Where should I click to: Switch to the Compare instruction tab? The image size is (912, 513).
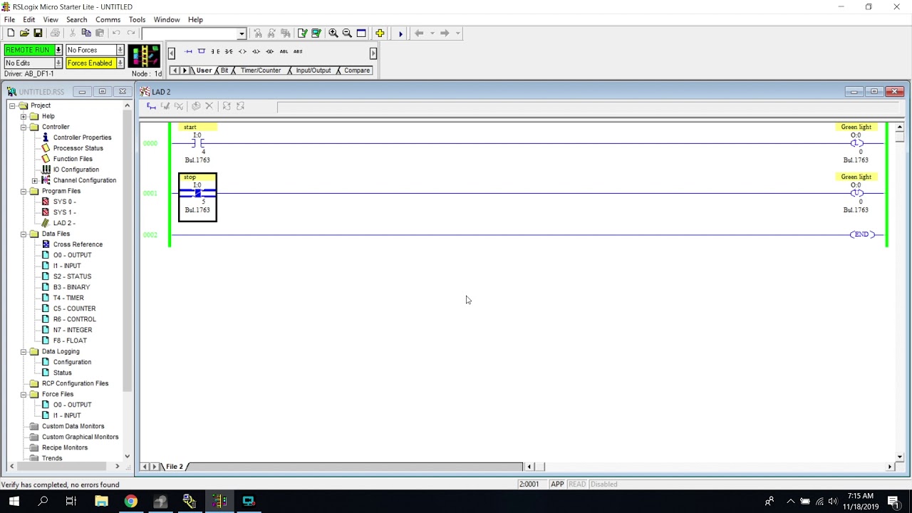pyautogui.click(x=357, y=71)
